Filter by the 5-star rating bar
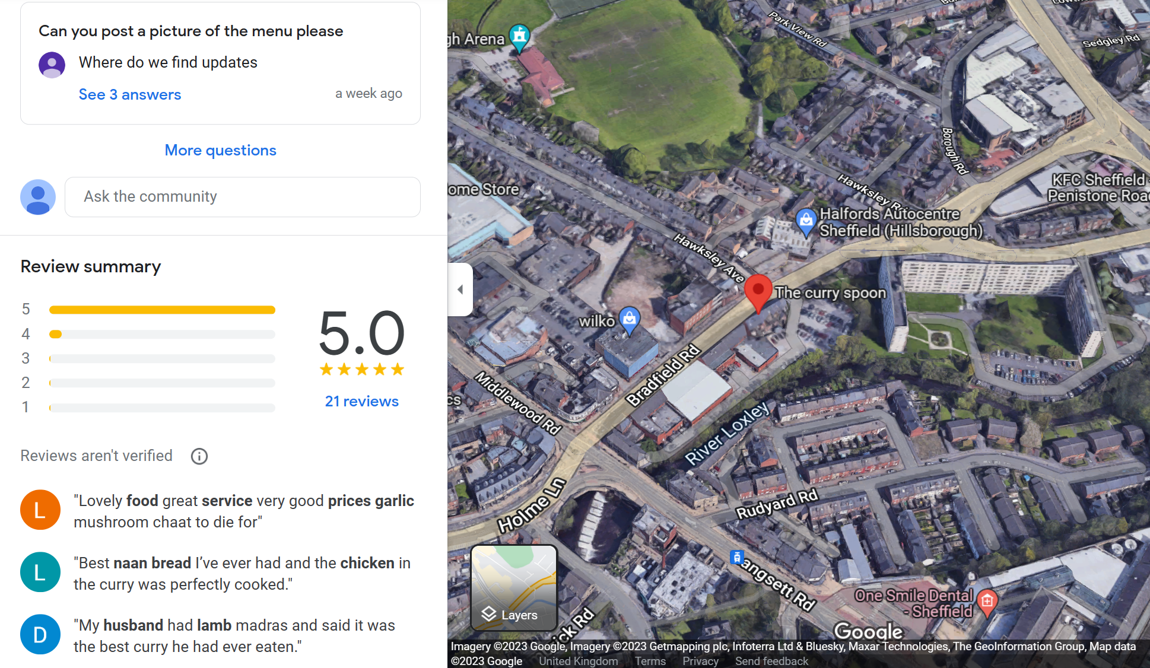This screenshot has width=1150, height=668. (x=162, y=310)
